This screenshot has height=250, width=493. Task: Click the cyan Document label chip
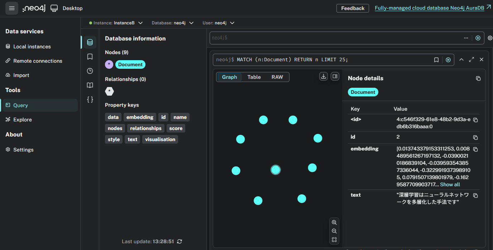coord(130,64)
